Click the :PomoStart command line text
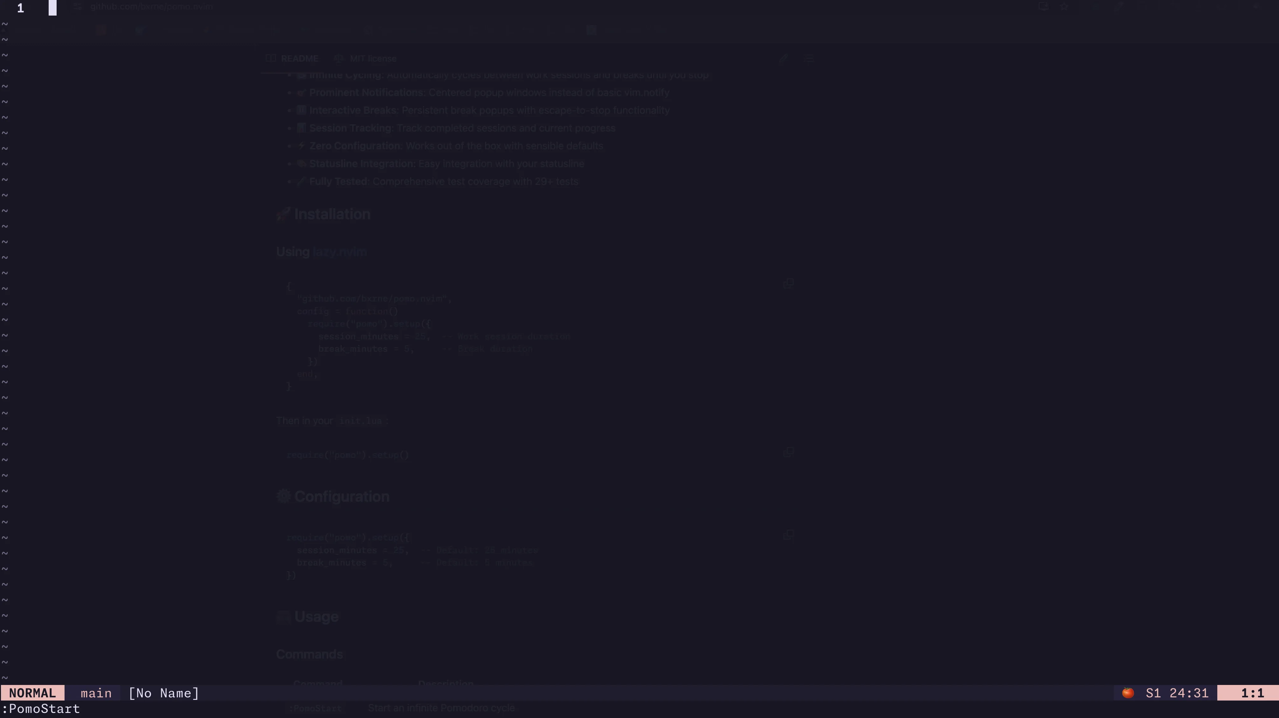The image size is (1279, 718). pyautogui.click(x=41, y=708)
